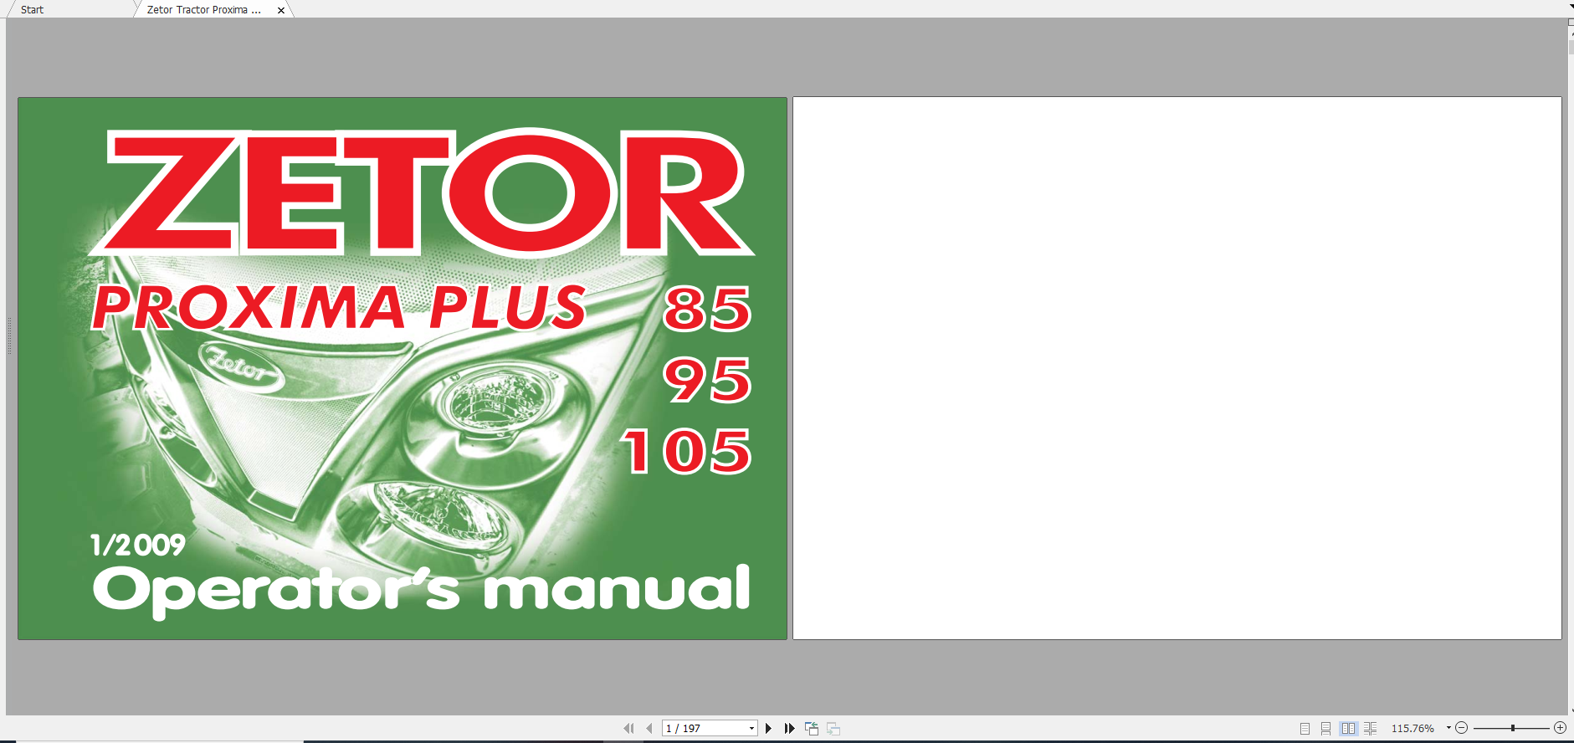Screen dimensions: 1574x743
Task: Click the Zetor cover page
Action: point(402,368)
